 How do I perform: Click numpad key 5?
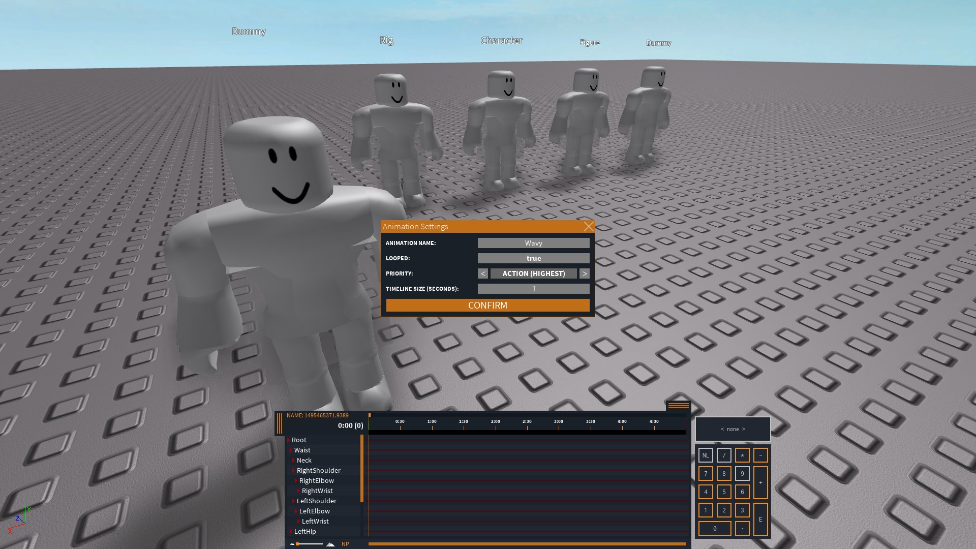(724, 492)
